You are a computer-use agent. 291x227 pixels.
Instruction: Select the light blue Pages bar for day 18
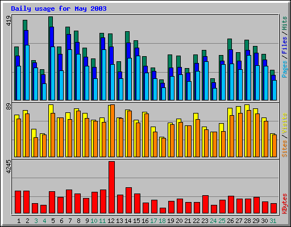[164, 94]
